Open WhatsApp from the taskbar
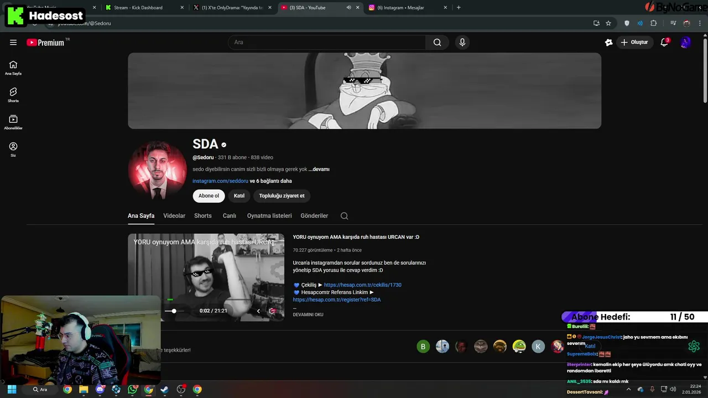This screenshot has height=398, width=708. coord(132,390)
